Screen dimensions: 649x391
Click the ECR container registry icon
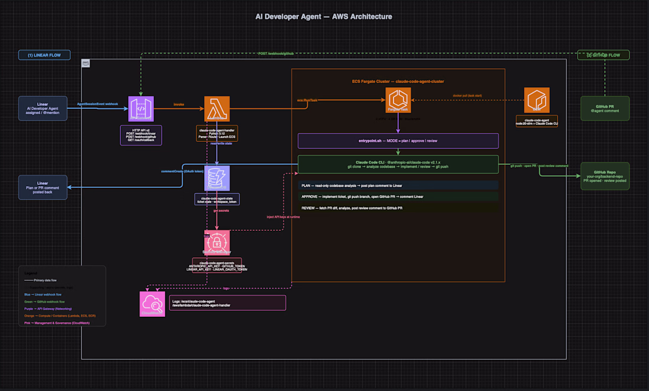click(x=536, y=100)
